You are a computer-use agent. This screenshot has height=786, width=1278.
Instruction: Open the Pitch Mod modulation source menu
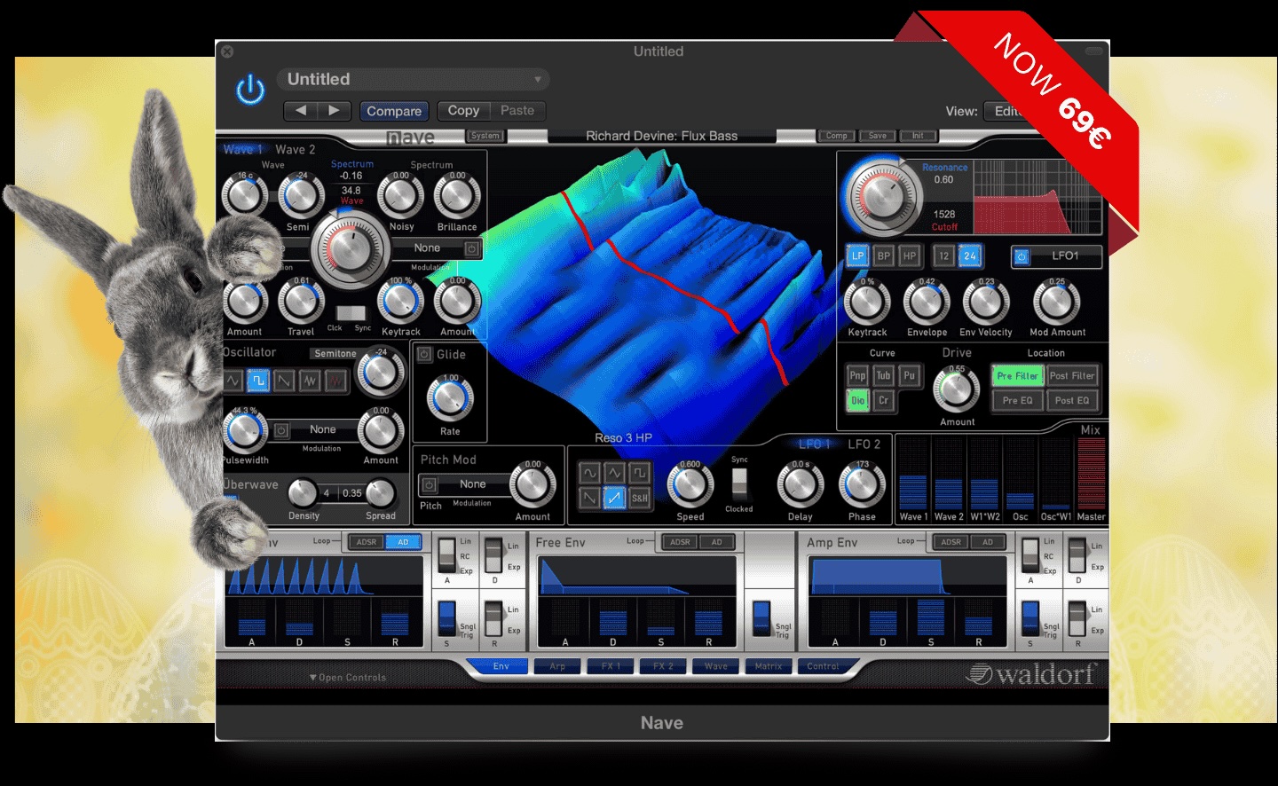point(473,484)
